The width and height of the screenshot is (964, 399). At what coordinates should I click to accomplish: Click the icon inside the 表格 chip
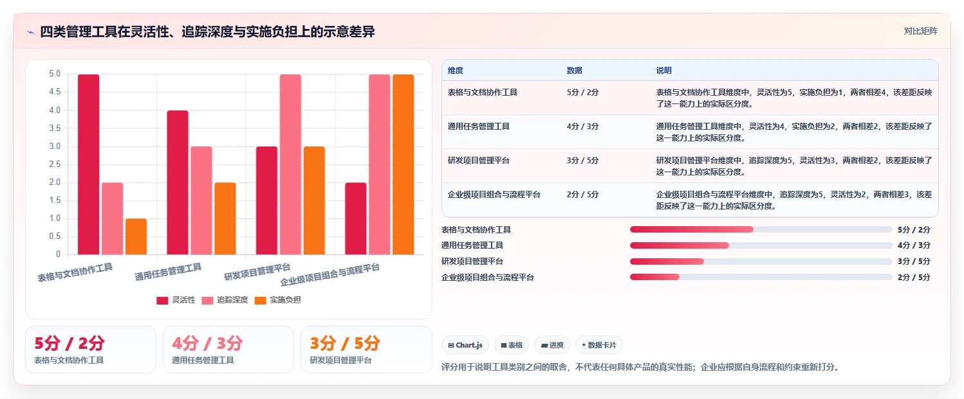(503, 346)
